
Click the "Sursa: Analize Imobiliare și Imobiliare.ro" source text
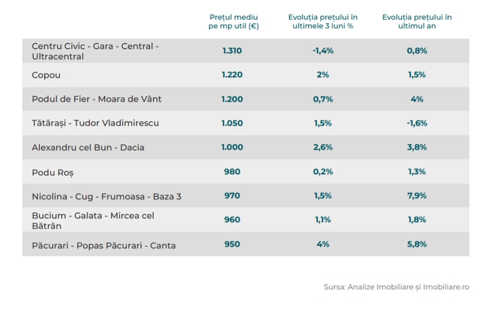[396, 287]
